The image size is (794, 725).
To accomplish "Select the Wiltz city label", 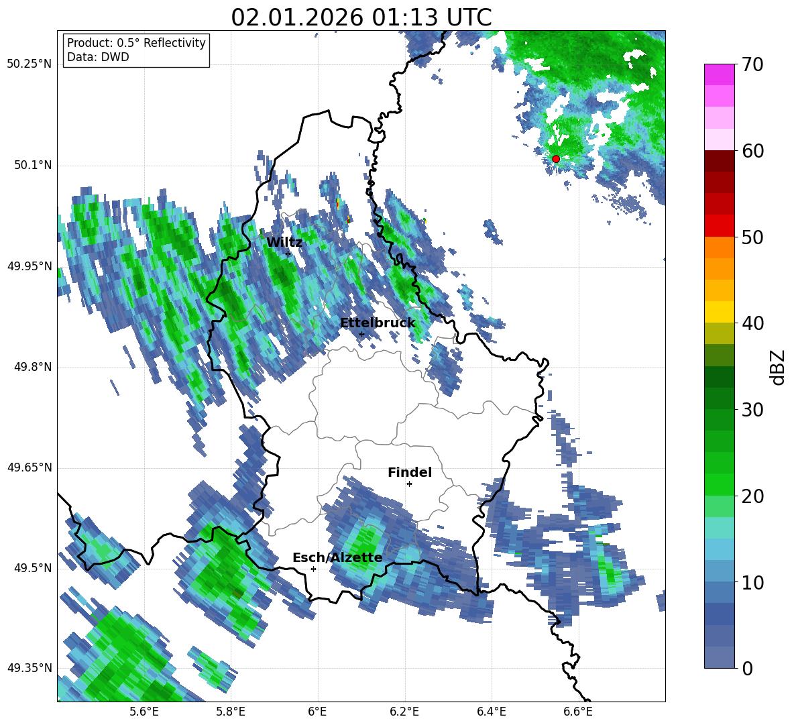I will [x=284, y=242].
